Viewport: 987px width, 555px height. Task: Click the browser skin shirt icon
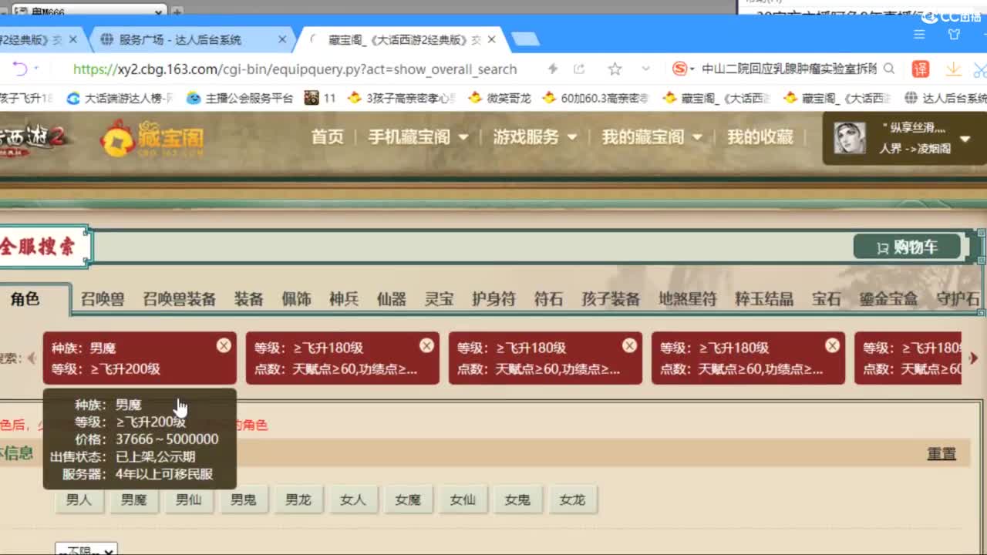pyautogui.click(x=954, y=35)
